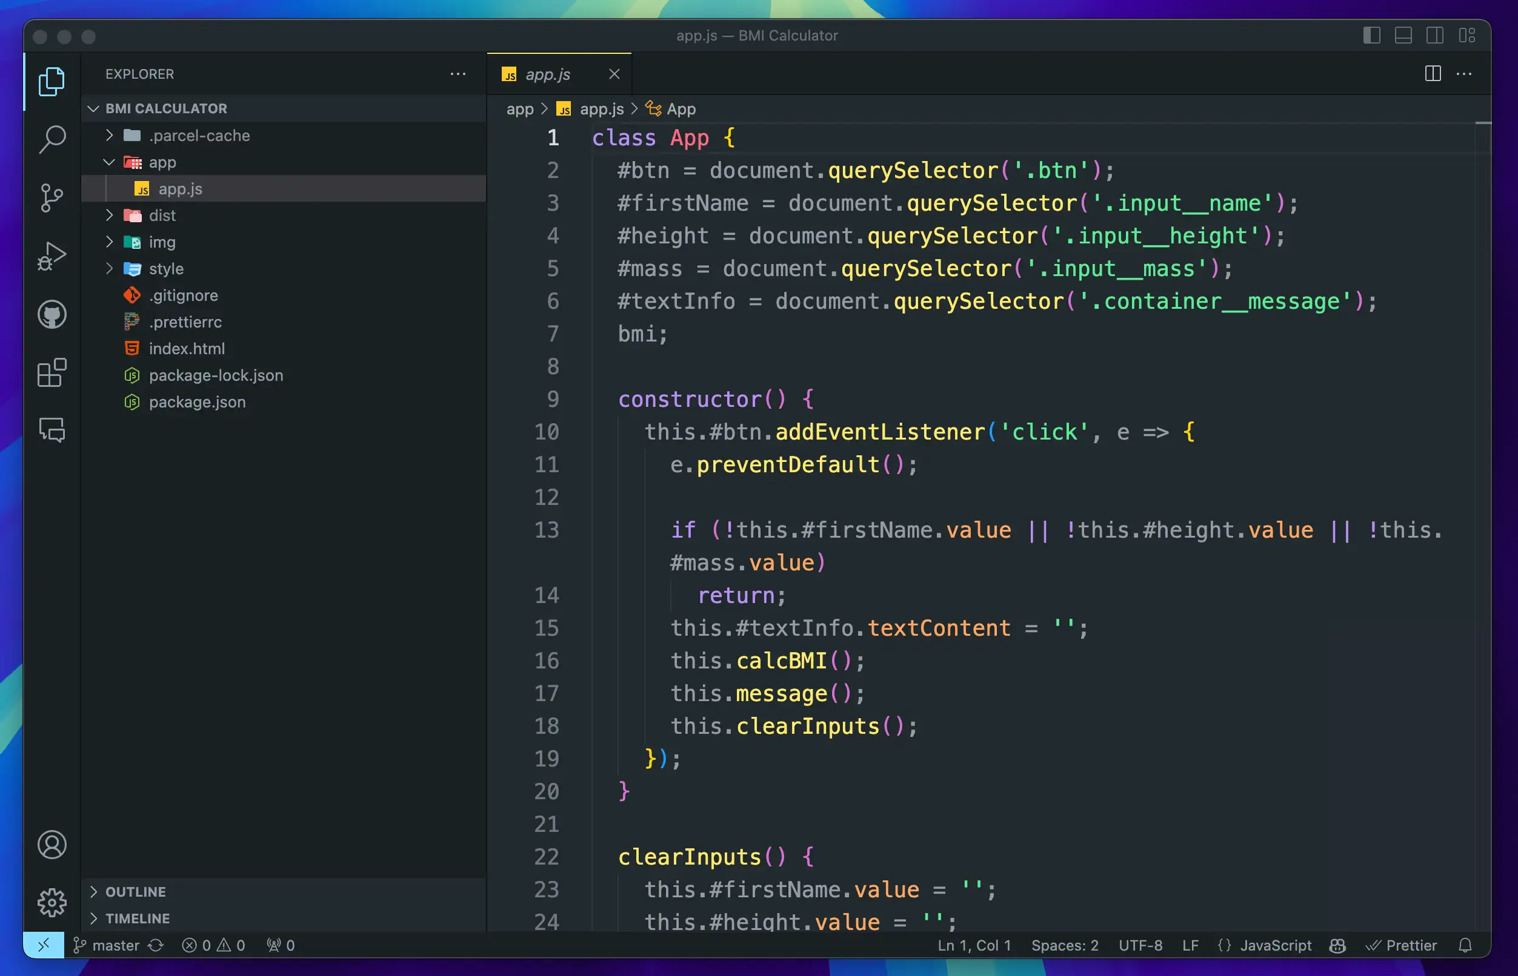Toggle the primary side bar

point(1372,36)
